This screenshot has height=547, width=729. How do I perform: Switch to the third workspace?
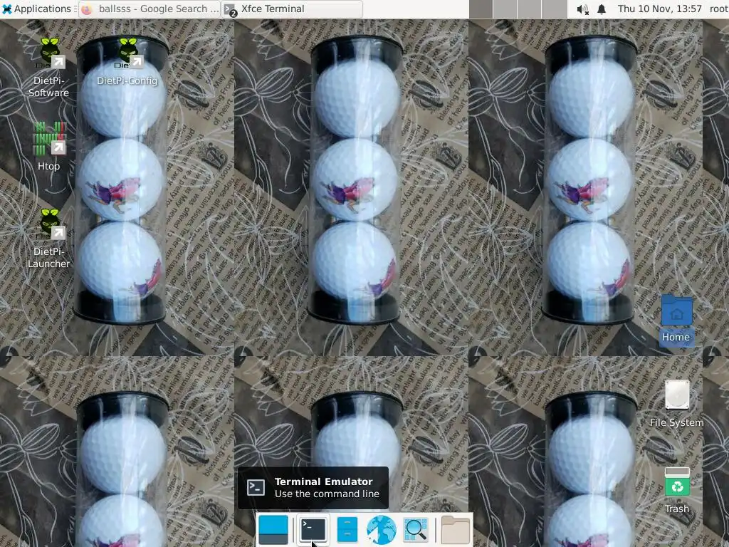(530, 9)
